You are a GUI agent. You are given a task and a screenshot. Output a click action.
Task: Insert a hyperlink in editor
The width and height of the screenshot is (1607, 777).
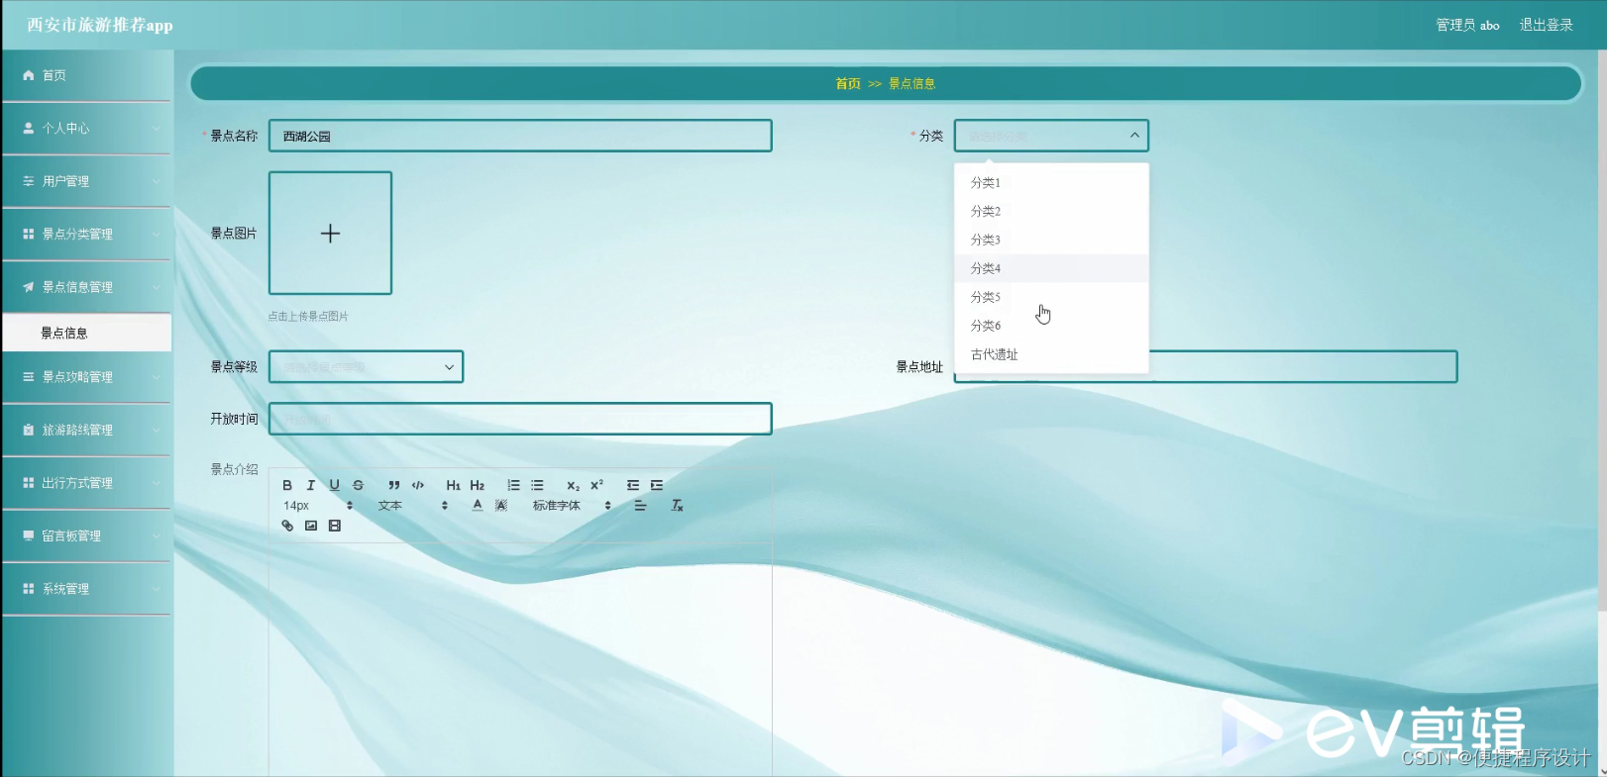pos(287,526)
